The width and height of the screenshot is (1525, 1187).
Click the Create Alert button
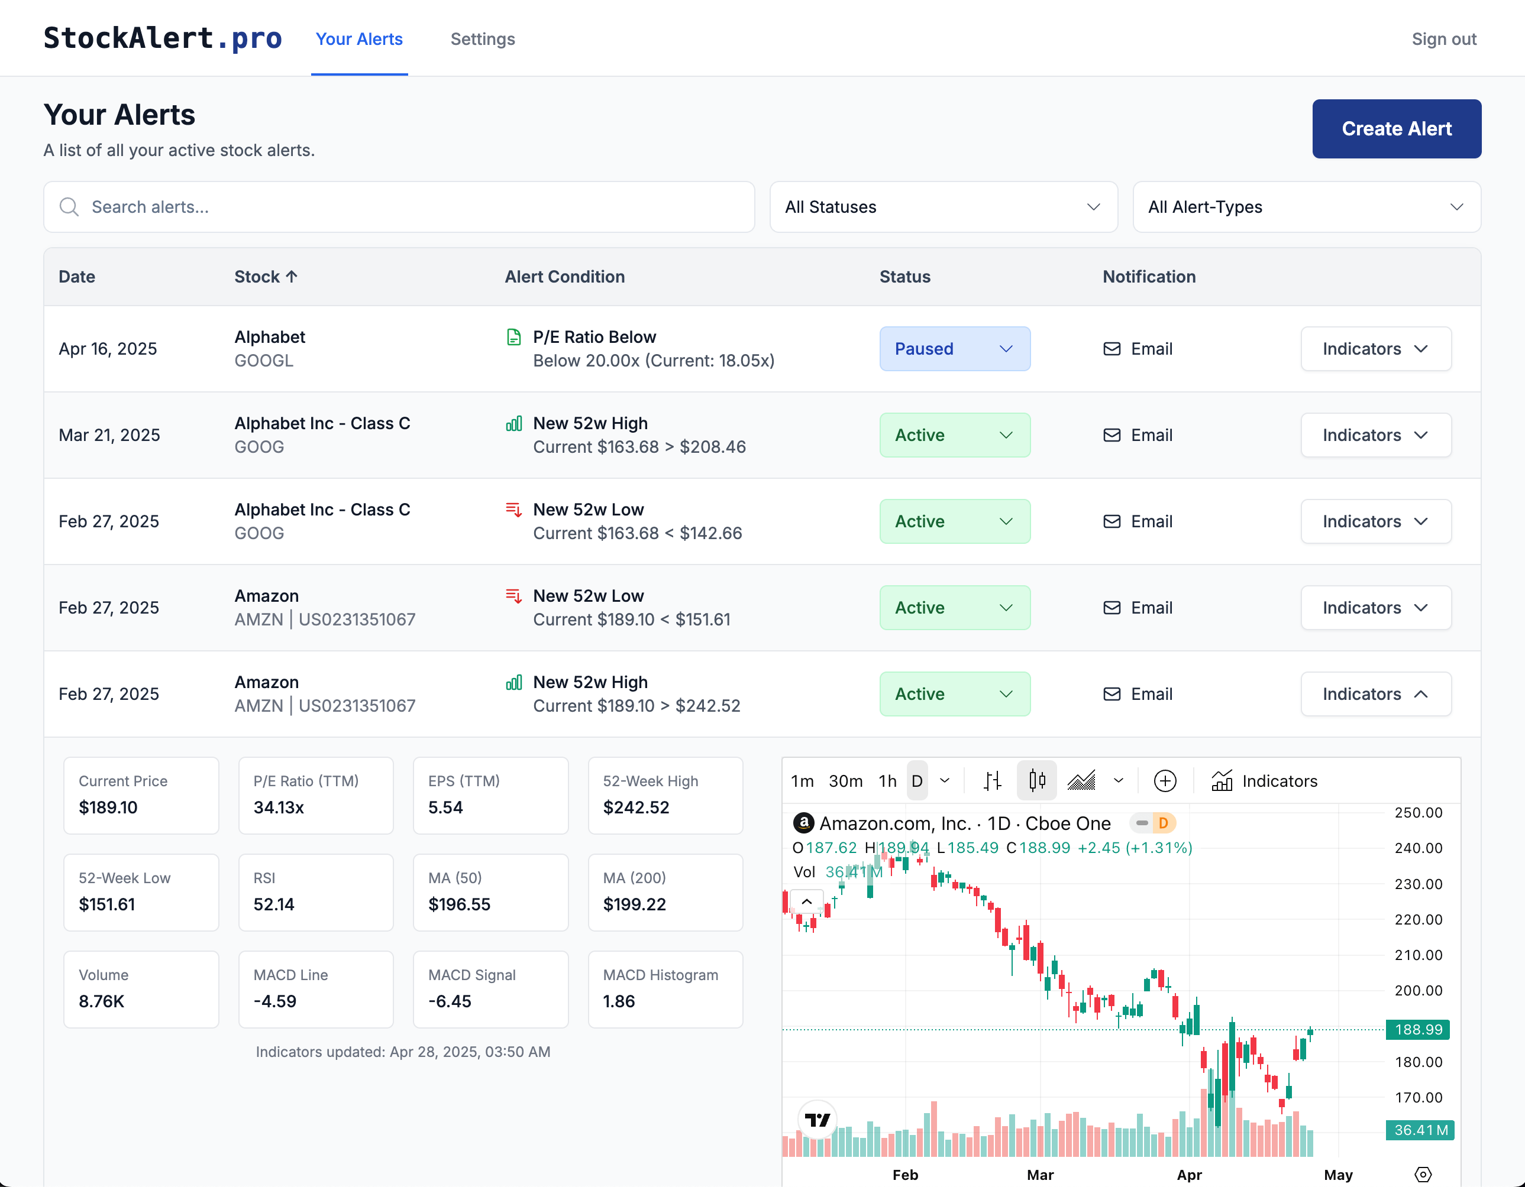point(1397,128)
